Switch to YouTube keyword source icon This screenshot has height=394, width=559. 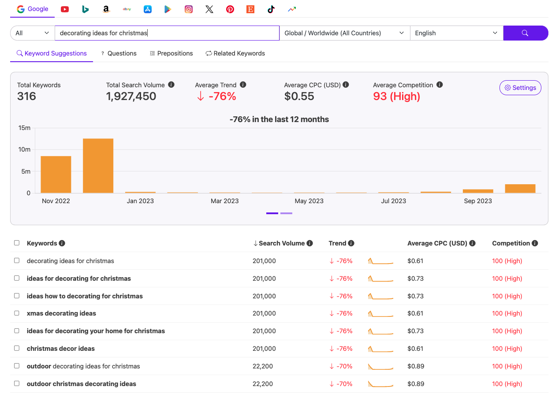pyautogui.click(x=65, y=9)
